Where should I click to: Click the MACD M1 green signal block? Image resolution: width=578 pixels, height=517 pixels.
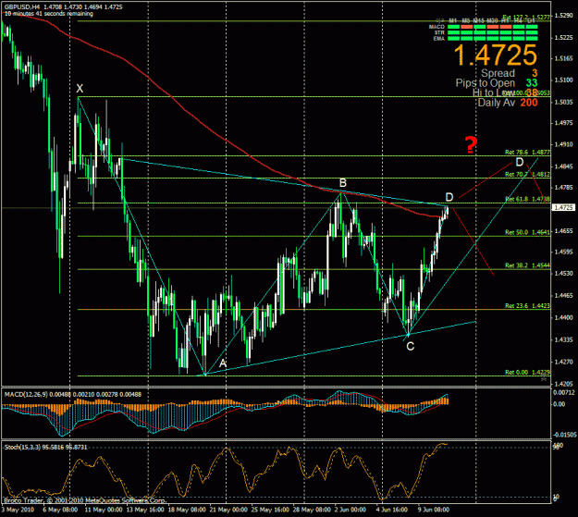[x=453, y=27]
